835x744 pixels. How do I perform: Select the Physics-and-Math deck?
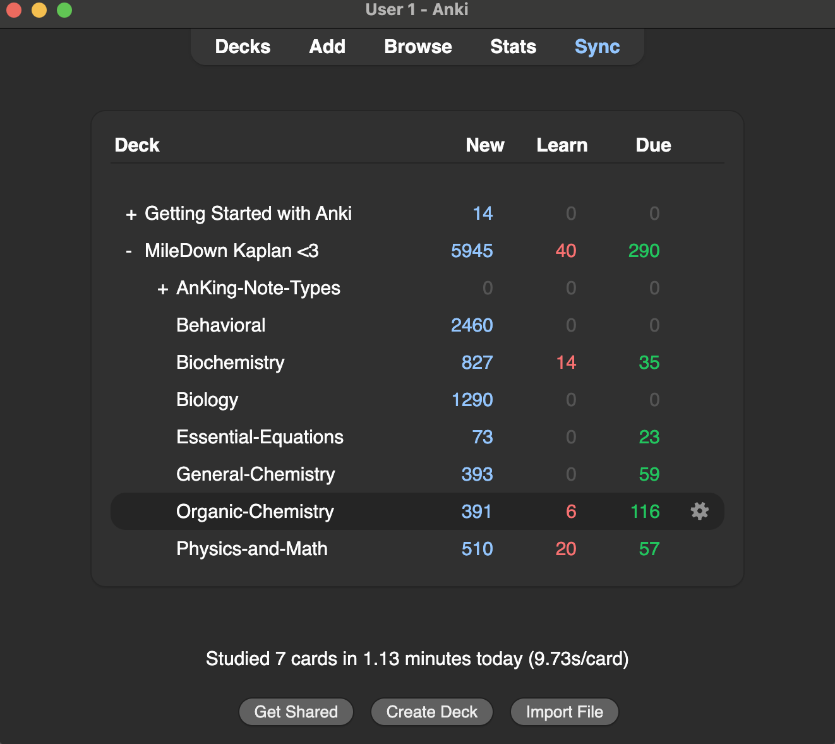point(252,549)
